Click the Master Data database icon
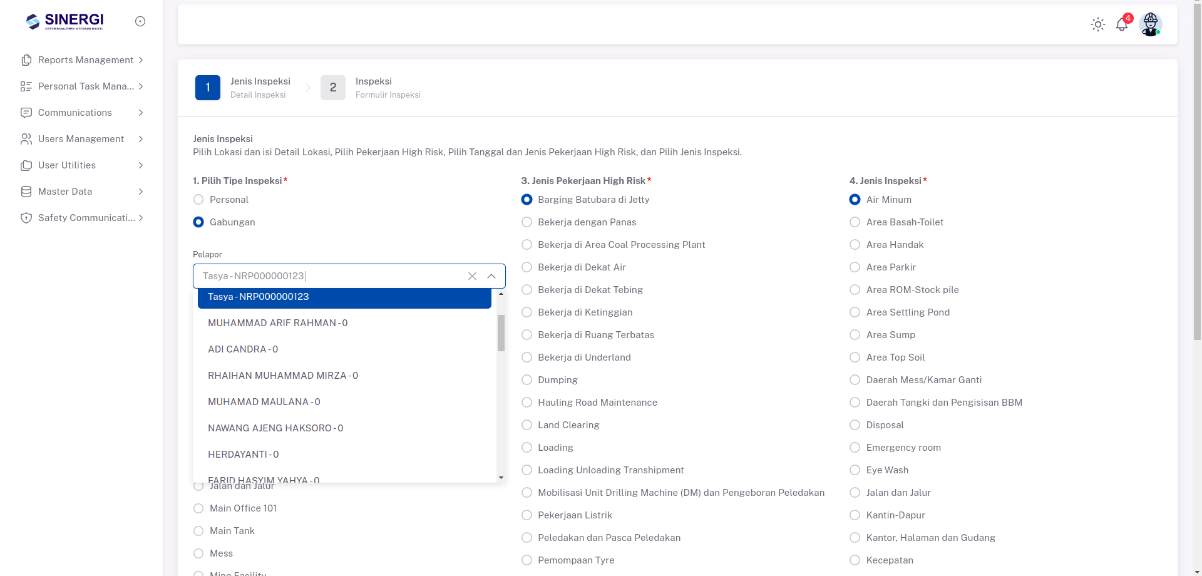Viewport: 1202px width, 576px height. (26, 192)
